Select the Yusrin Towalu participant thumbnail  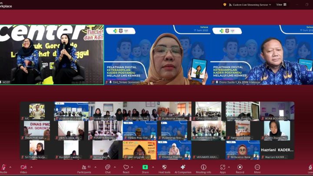(277, 130)
